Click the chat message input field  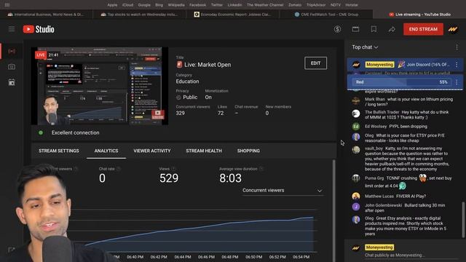pos(411,255)
